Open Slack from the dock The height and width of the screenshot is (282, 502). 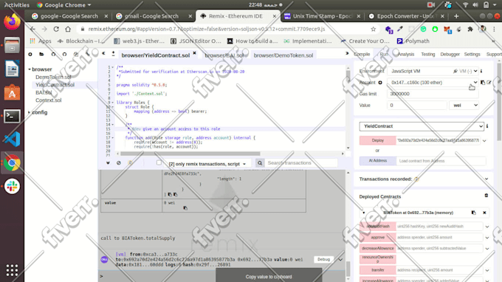(12, 186)
